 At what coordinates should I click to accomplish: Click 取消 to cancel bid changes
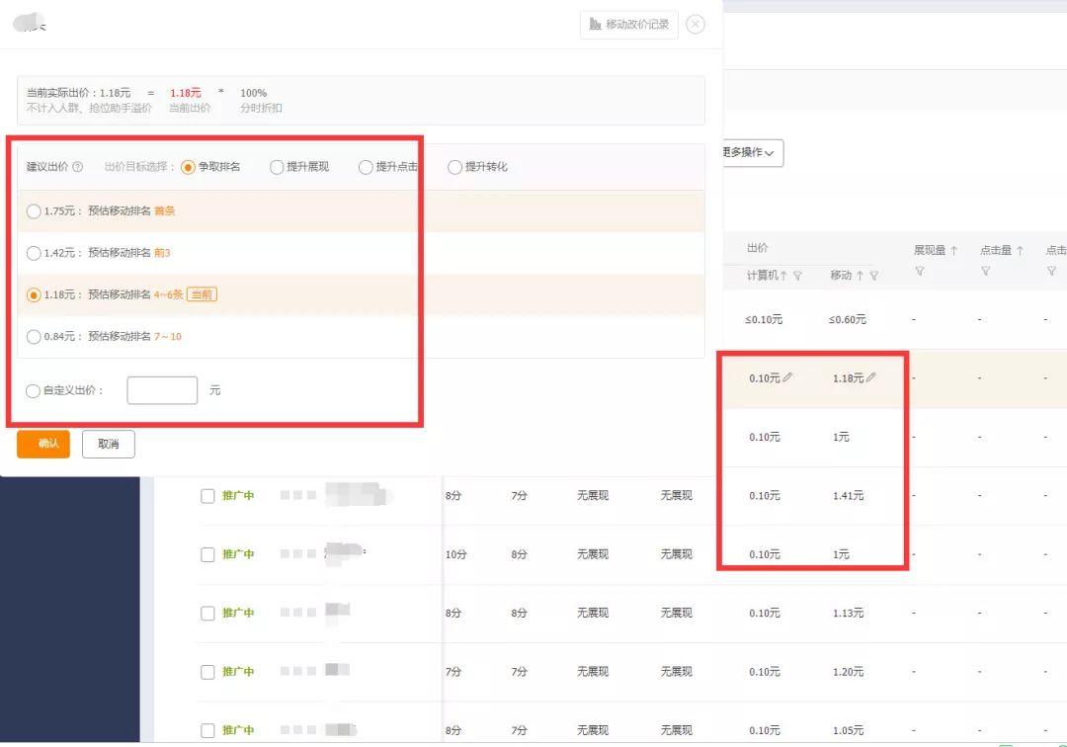pyautogui.click(x=108, y=445)
